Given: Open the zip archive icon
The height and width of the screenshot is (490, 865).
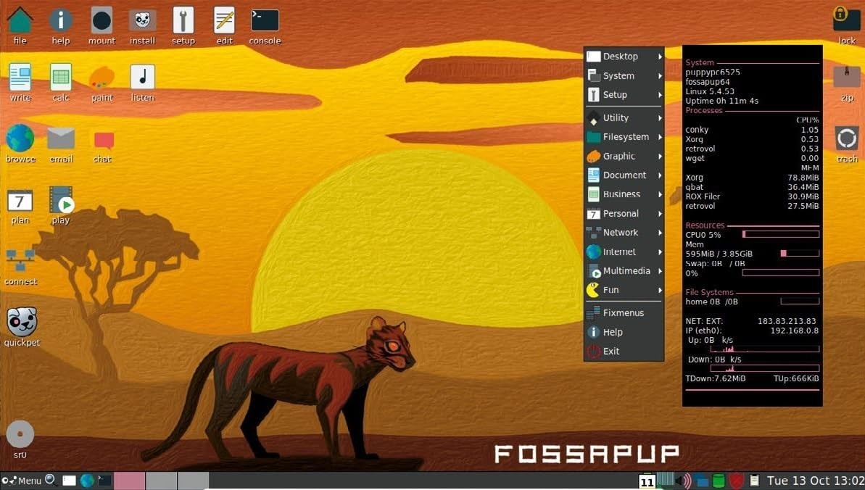Looking at the screenshot, I should (846, 78).
